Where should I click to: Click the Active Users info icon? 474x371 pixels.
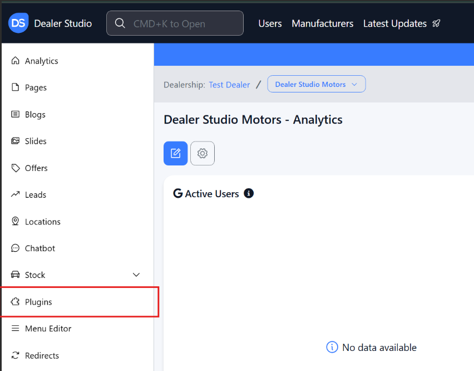click(x=249, y=193)
